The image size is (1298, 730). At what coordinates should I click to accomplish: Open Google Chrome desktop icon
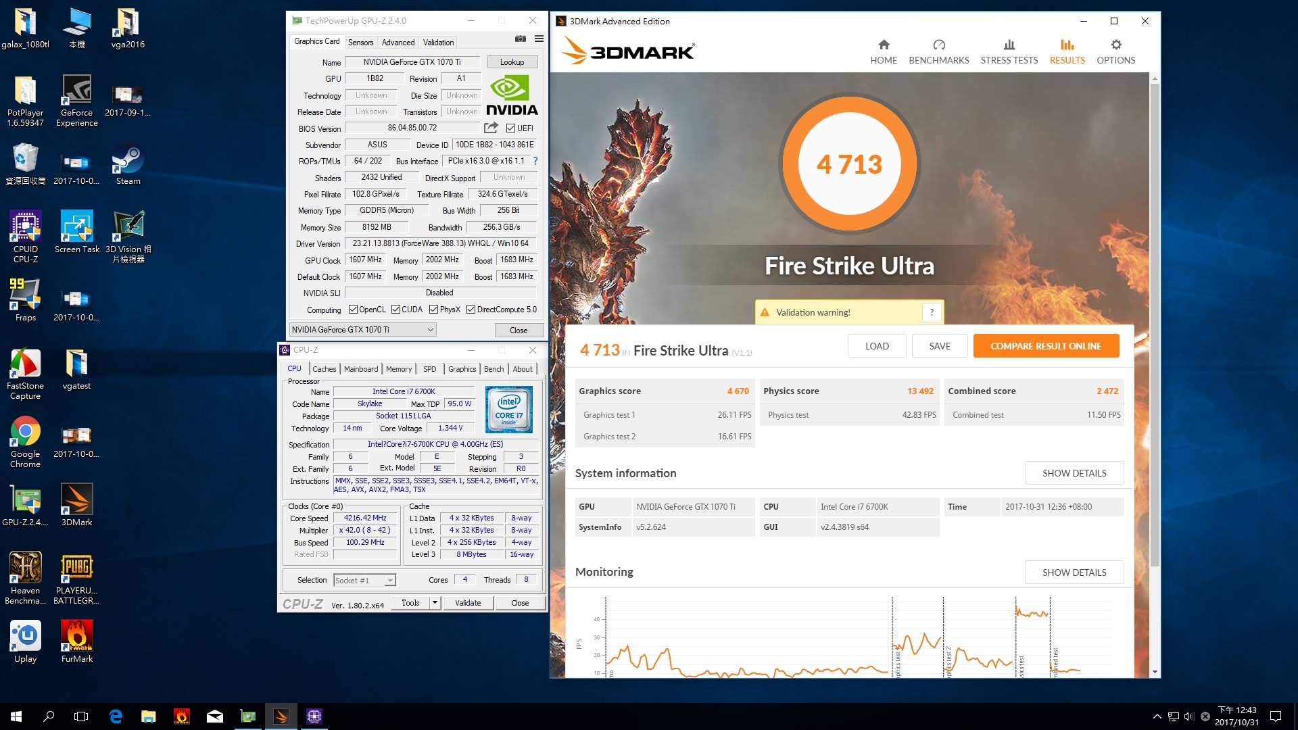click(26, 442)
